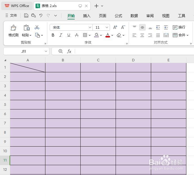Toggle Italic formatting
Image resolution: width=194 pixels, height=175 pixels.
pyautogui.click(x=61, y=35)
